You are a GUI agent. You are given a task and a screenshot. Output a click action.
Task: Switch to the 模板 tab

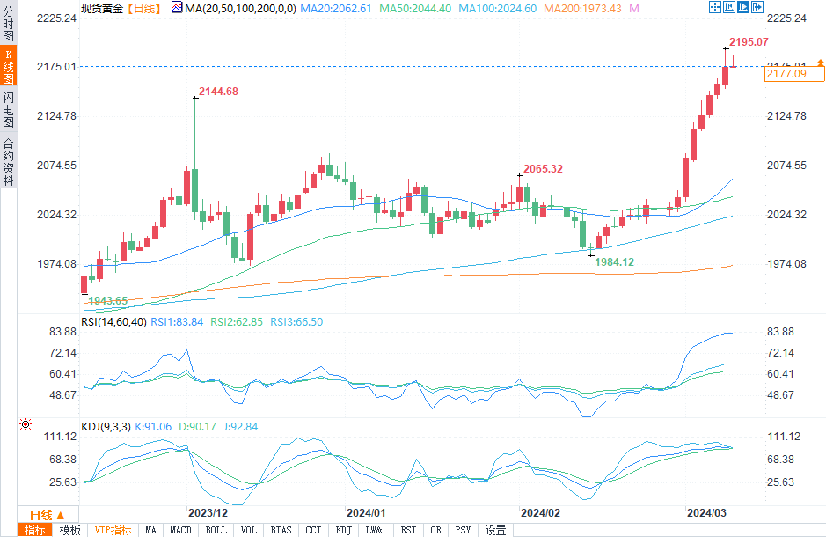click(x=69, y=530)
